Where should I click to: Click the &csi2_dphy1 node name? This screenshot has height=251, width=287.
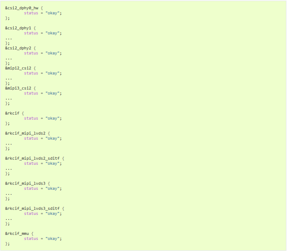(18, 28)
